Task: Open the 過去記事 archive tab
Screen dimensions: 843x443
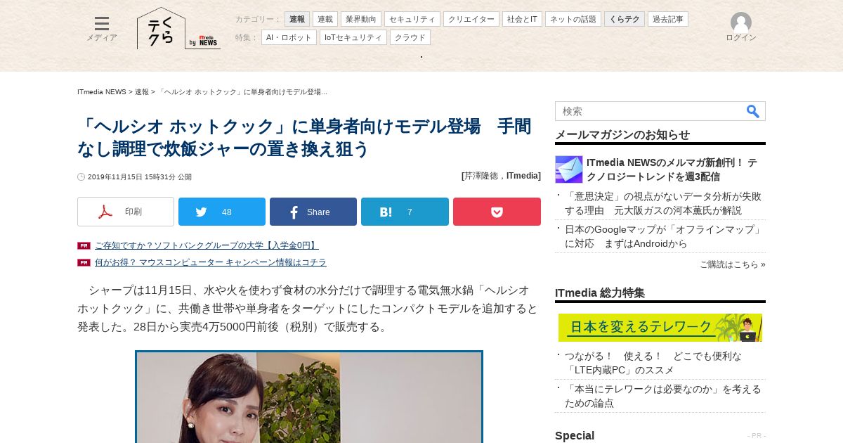Action: [668, 19]
